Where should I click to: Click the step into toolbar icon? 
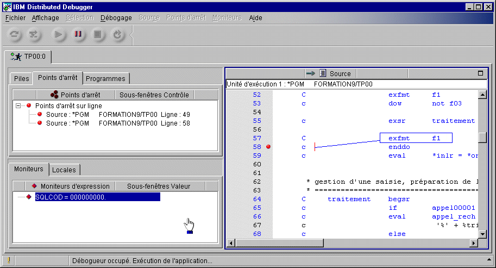coord(34,35)
